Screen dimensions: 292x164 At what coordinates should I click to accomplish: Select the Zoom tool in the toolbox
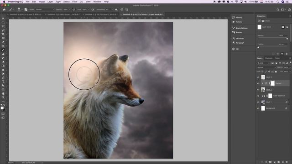pos(3,97)
